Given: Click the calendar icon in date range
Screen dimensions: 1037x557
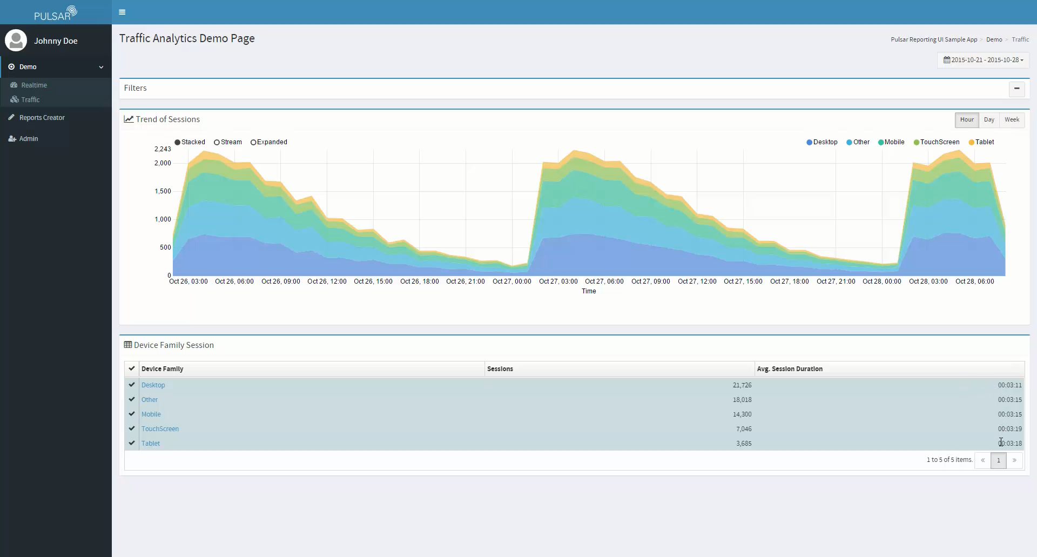Looking at the screenshot, I should click(947, 60).
